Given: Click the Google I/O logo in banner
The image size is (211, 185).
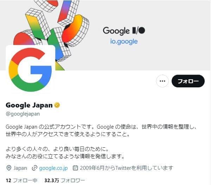Looking at the screenshot, I should pyautogui.click(x=124, y=31).
